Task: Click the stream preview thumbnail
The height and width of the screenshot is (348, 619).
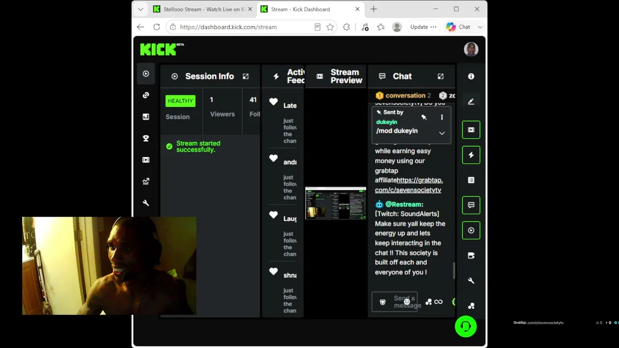Action: tap(336, 203)
